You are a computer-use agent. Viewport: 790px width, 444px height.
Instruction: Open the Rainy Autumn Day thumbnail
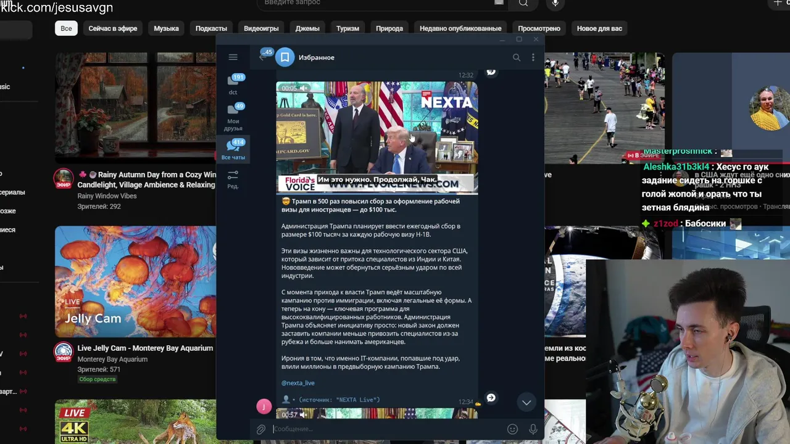click(x=135, y=107)
